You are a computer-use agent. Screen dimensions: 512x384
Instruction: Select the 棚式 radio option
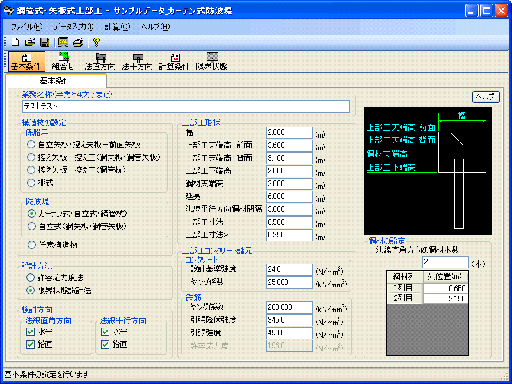click(x=31, y=182)
